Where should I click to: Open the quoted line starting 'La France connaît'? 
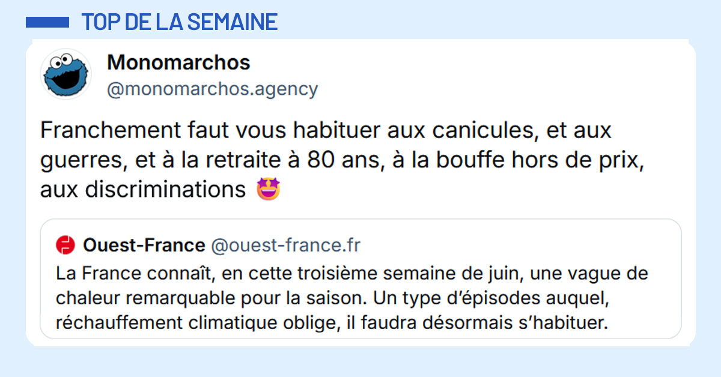tap(352, 274)
